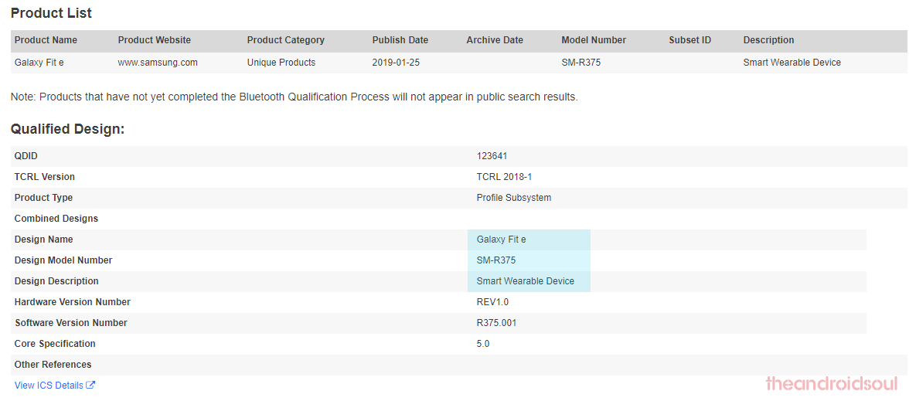Click the TCRL 2018-1 version value
916x401 pixels.
(x=504, y=177)
